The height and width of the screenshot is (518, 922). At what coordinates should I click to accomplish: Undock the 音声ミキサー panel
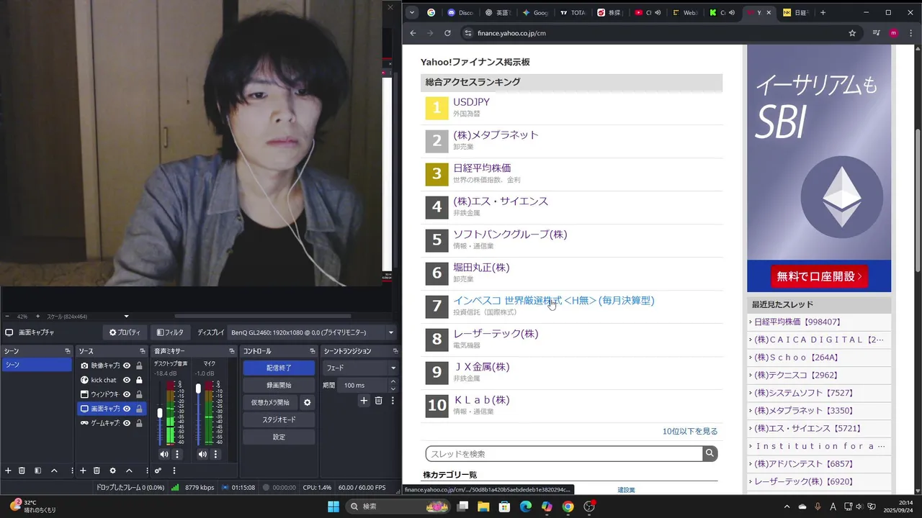pos(232,351)
